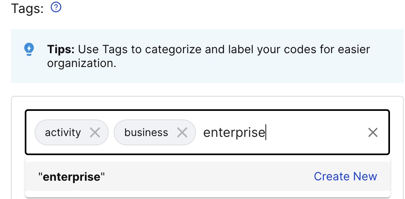The height and width of the screenshot is (199, 405).
Task: Remove the business tag with its X
Action: (x=182, y=132)
